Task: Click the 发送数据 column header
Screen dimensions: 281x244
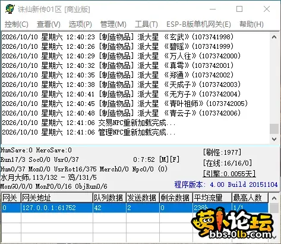Action: (x=143, y=198)
